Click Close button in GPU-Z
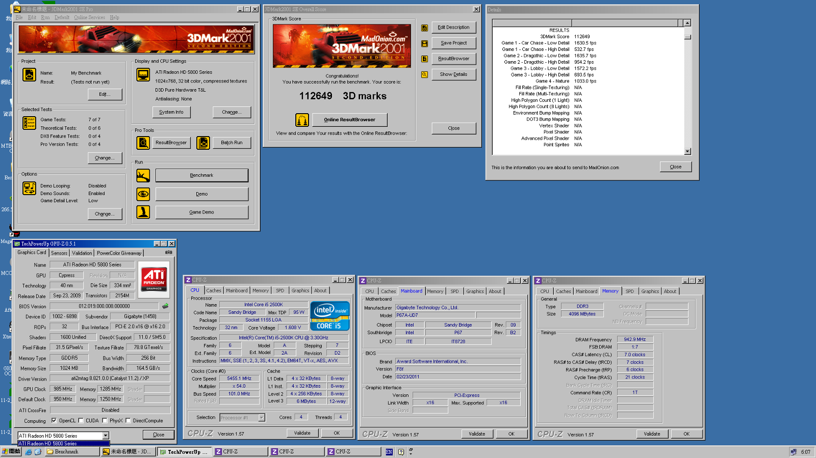This screenshot has height=458, width=816. coord(159,435)
